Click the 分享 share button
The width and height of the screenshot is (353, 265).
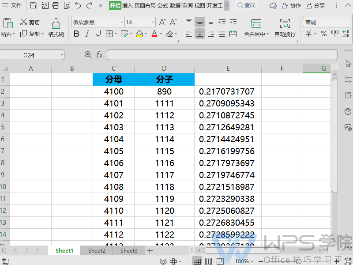315,5
